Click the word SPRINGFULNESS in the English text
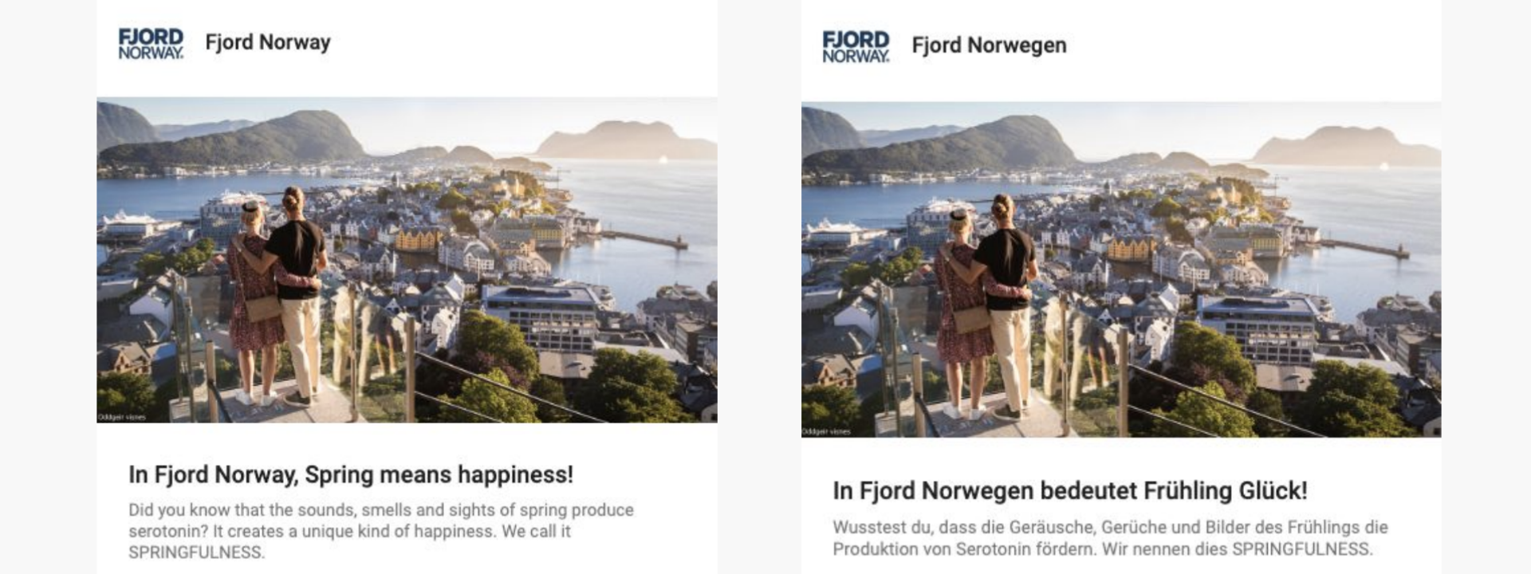 (196, 552)
